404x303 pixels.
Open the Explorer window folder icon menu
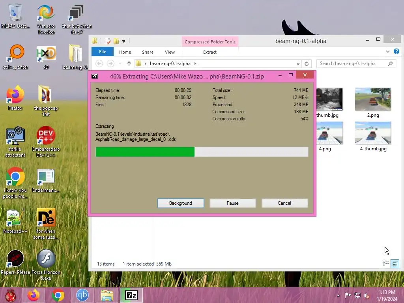[x=95, y=41]
